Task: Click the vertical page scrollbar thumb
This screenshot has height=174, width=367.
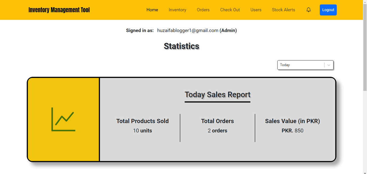Action: [365, 47]
